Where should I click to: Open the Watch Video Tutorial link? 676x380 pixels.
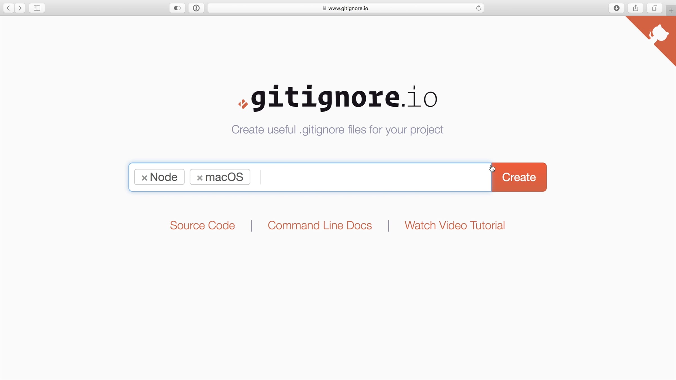[455, 225]
